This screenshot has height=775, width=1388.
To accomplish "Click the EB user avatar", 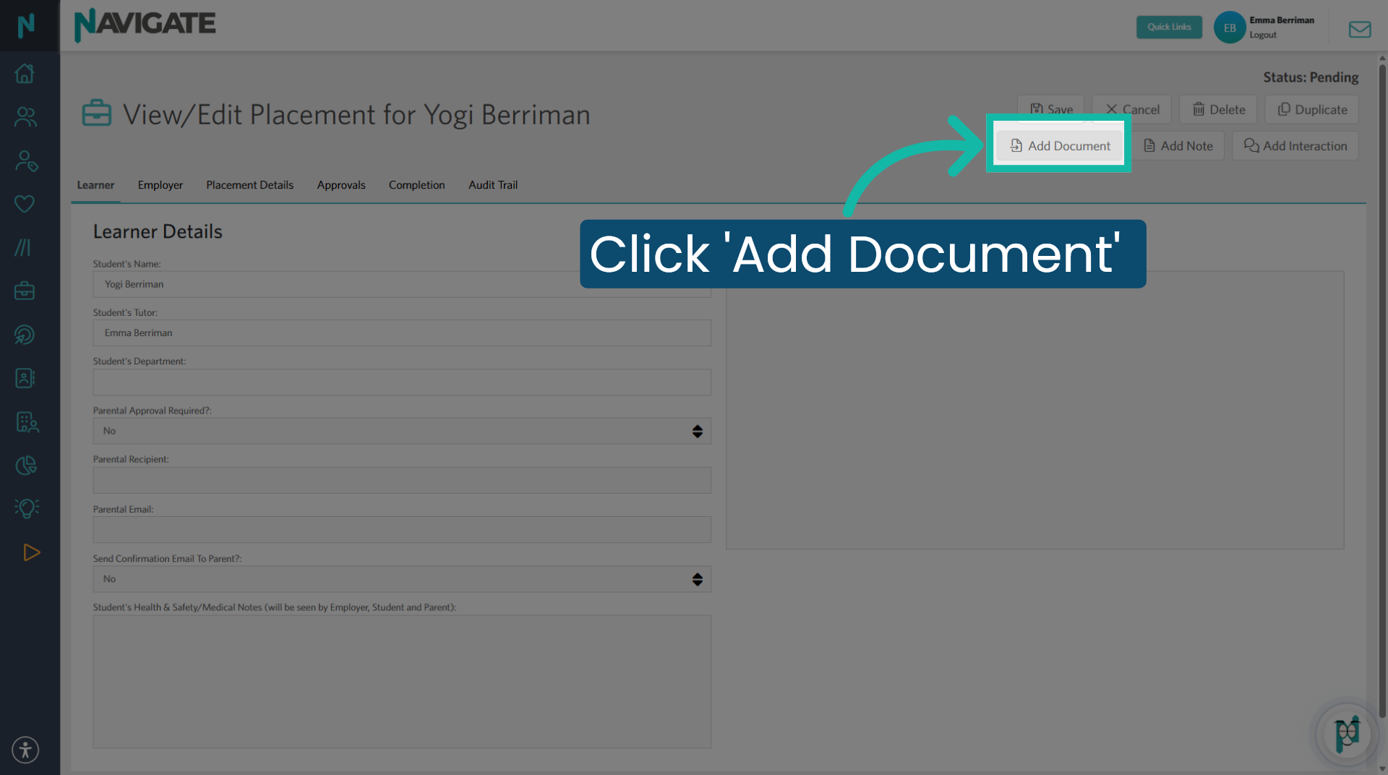I will tap(1230, 27).
